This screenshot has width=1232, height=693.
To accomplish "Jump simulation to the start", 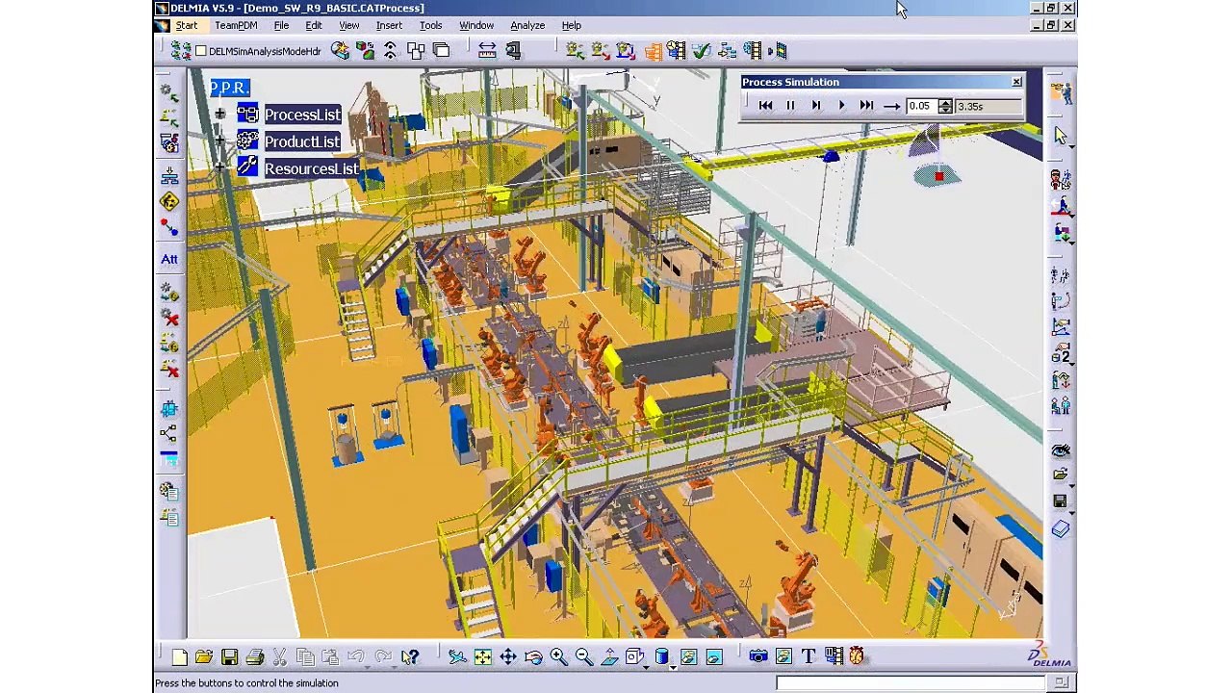I will coord(765,106).
